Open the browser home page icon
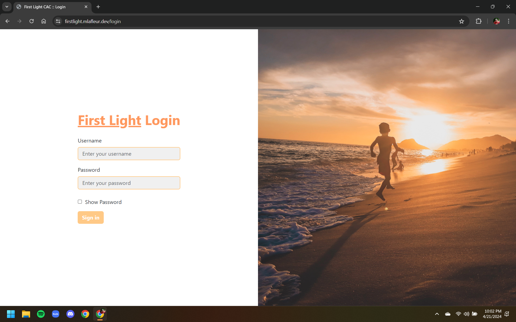The height and width of the screenshot is (322, 516). tap(44, 21)
